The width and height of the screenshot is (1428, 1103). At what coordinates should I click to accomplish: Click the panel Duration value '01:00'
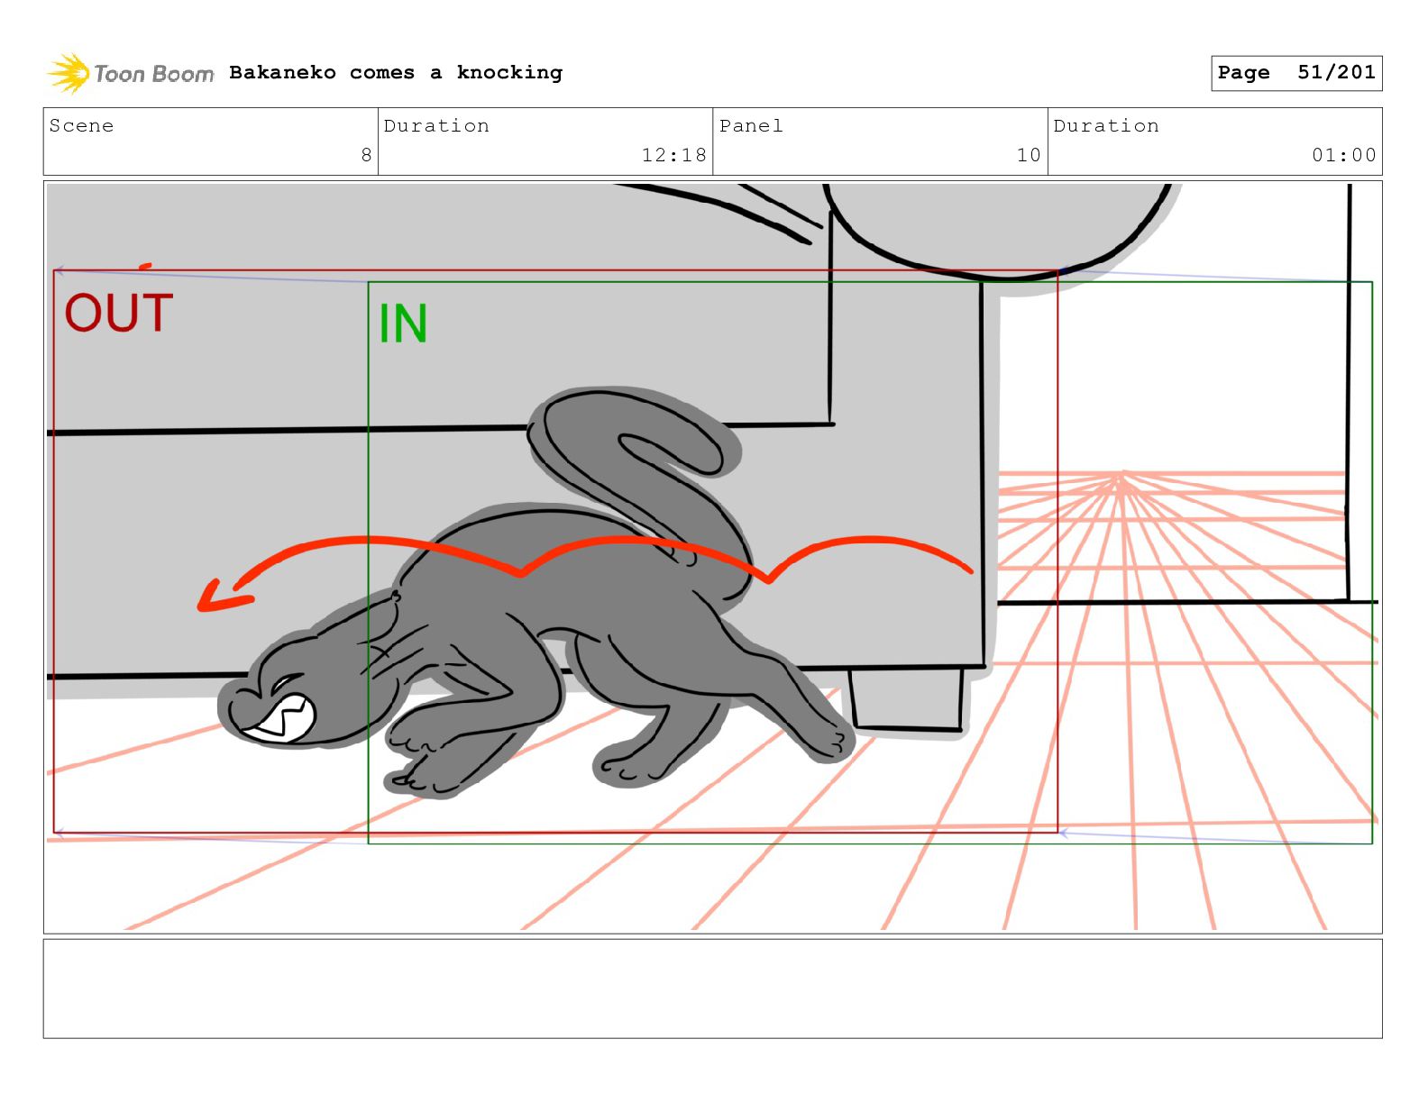click(x=1343, y=155)
